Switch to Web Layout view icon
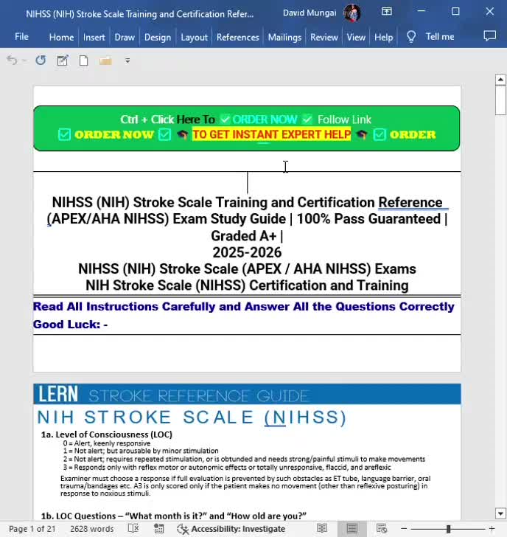507x537 pixels. [382, 528]
